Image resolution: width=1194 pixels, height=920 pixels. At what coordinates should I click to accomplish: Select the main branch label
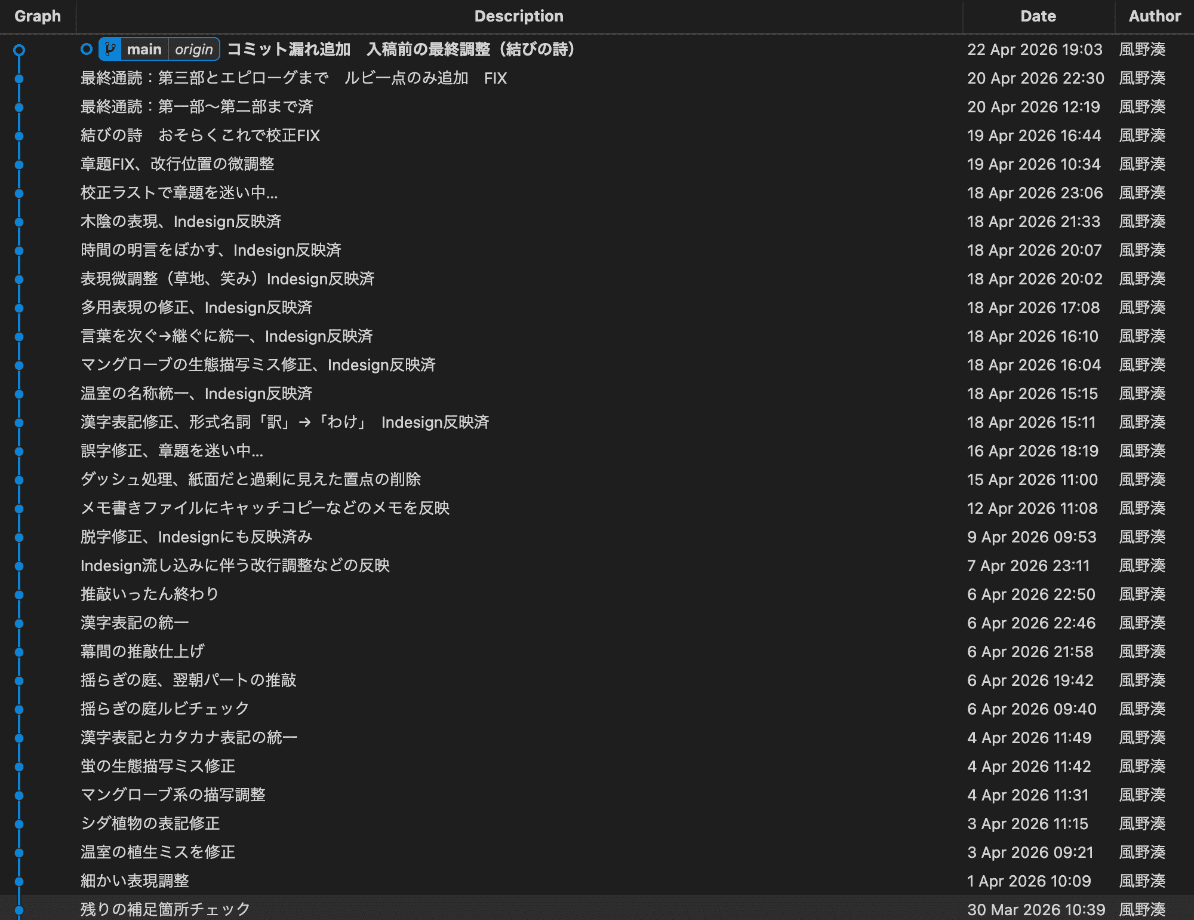tap(144, 50)
